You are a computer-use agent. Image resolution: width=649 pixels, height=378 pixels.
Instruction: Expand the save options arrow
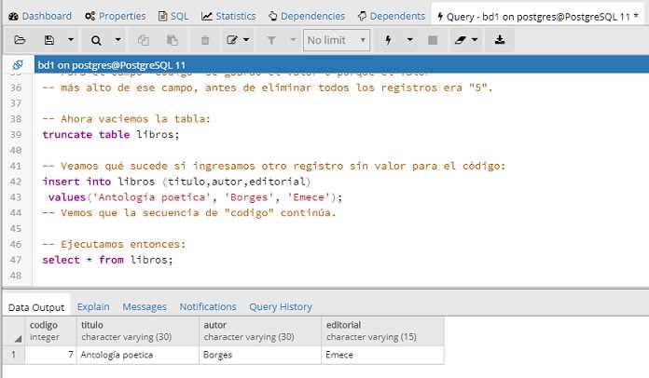point(71,40)
